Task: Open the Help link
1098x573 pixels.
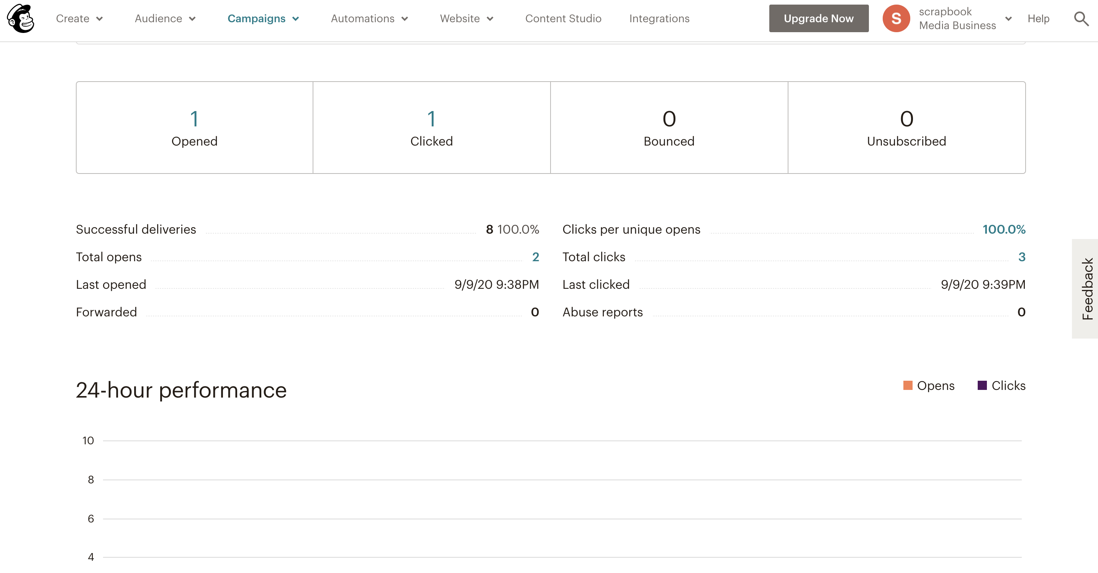Action: [x=1038, y=19]
